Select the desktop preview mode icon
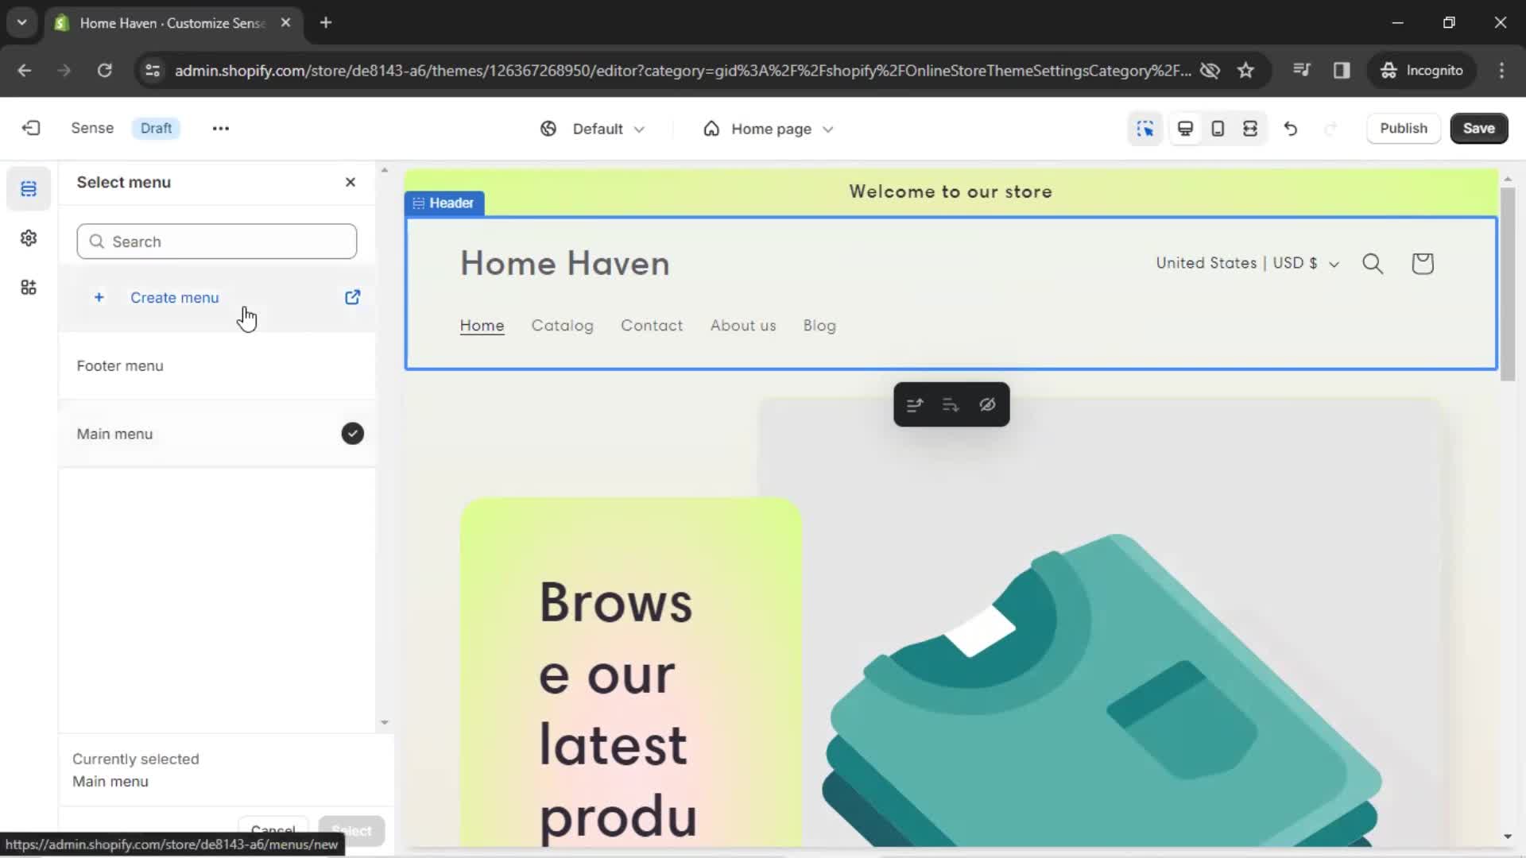The image size is (1526, 858). pyautogui.click(x=1185, y=128)
